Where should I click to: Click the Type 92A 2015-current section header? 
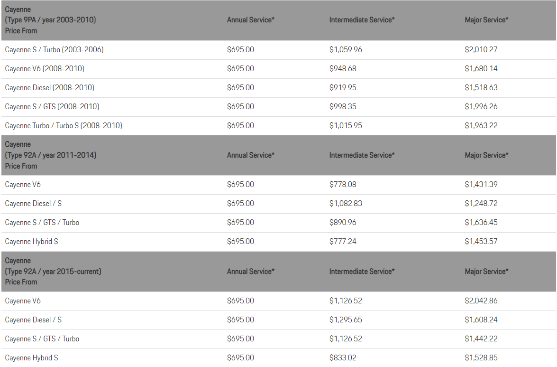point(53,272)
